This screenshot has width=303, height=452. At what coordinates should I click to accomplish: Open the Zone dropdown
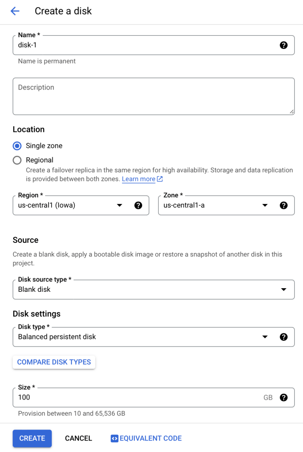(265, 205)
